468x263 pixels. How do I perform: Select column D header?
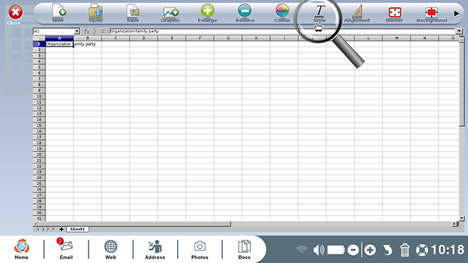tap(143, 38)
